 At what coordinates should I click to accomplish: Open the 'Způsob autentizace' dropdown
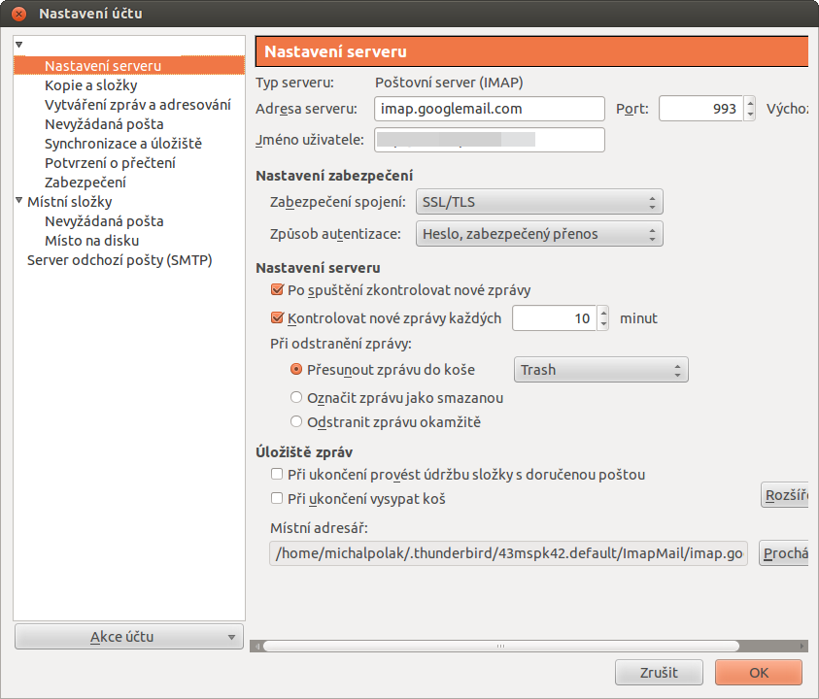[x=538, y=234]
